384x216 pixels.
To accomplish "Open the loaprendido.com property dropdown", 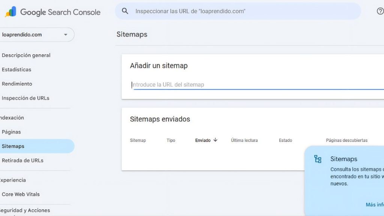I will click(37, 34).
